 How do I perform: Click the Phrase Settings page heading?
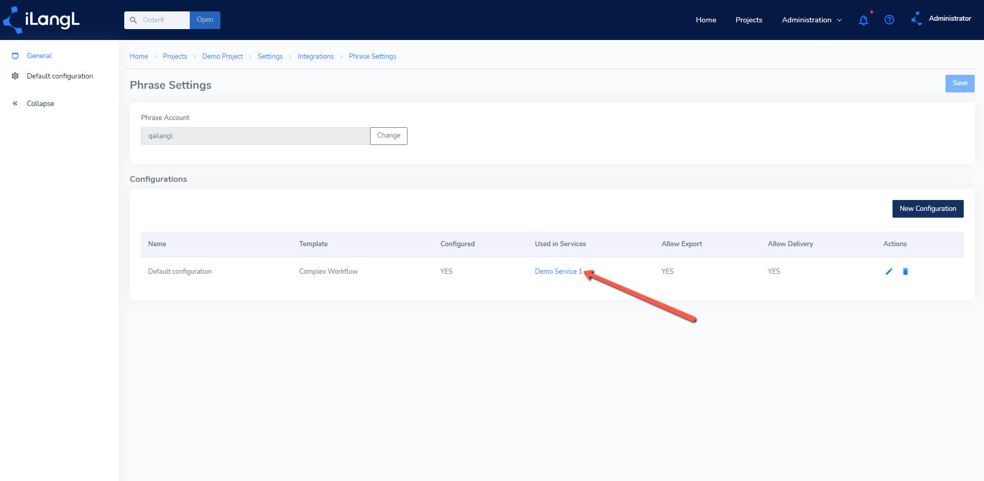tap(170, 85)
